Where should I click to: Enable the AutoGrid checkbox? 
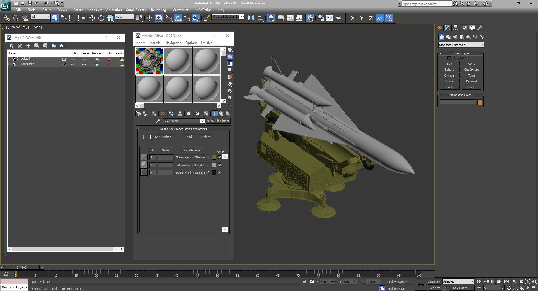point(449,58)
